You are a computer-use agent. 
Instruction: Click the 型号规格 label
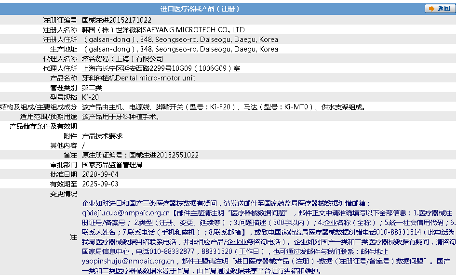64,97
